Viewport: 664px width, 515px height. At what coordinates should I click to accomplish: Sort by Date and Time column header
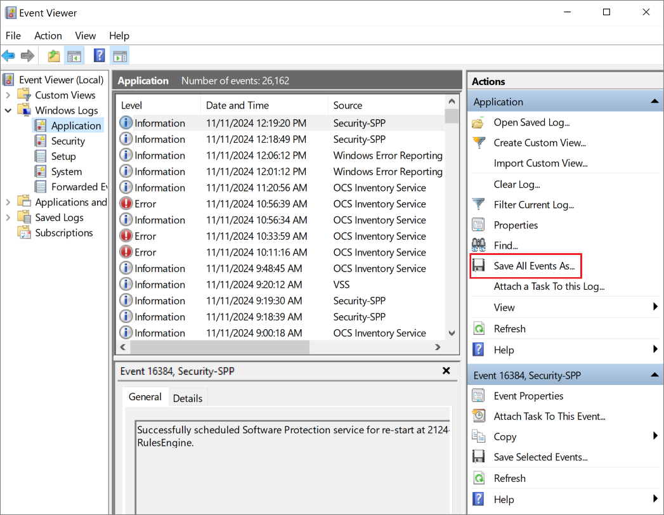264,105
